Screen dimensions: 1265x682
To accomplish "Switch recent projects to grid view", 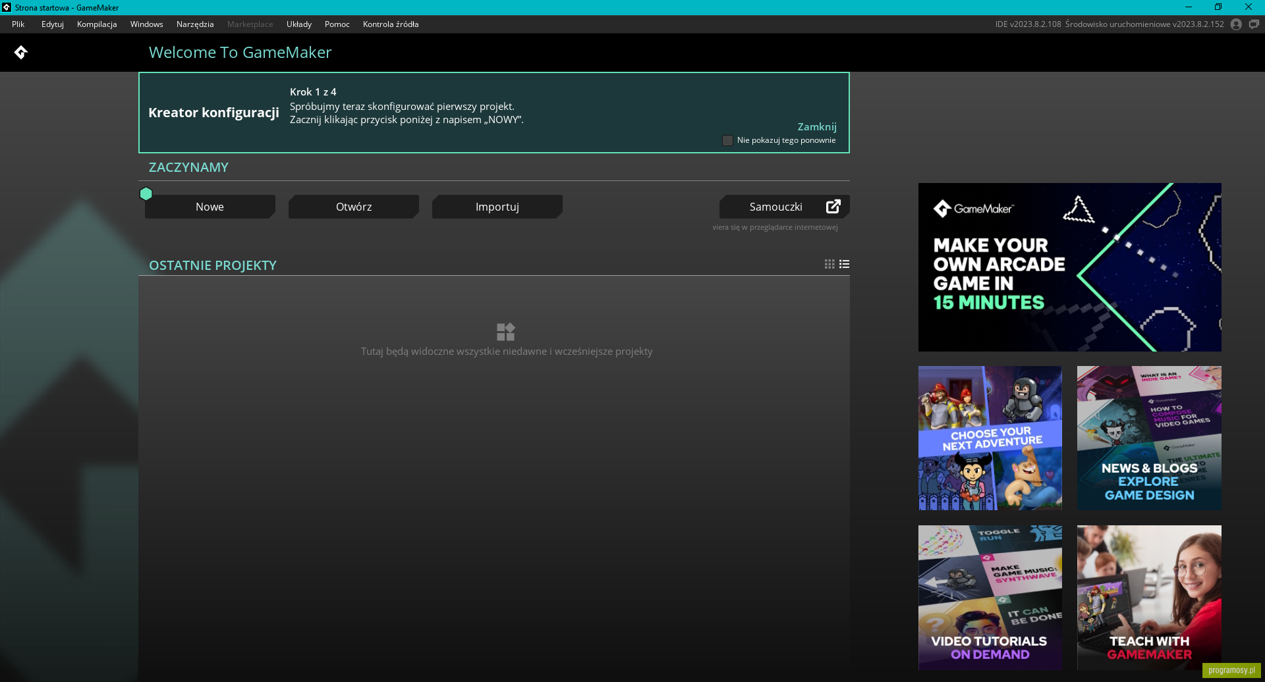I will coord(829,264).
